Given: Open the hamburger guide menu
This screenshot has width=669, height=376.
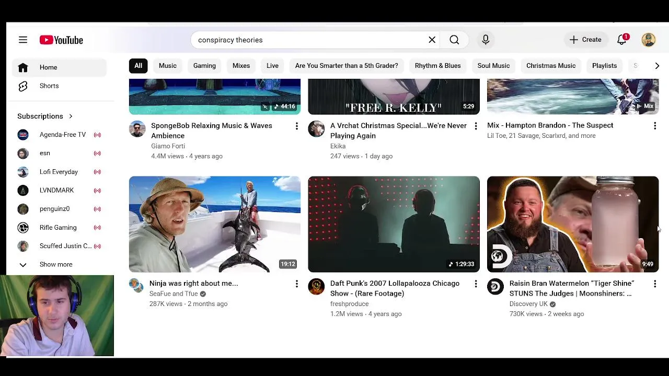Looking at the screenshot, I should pyautogui.click(x=23, y=40).
